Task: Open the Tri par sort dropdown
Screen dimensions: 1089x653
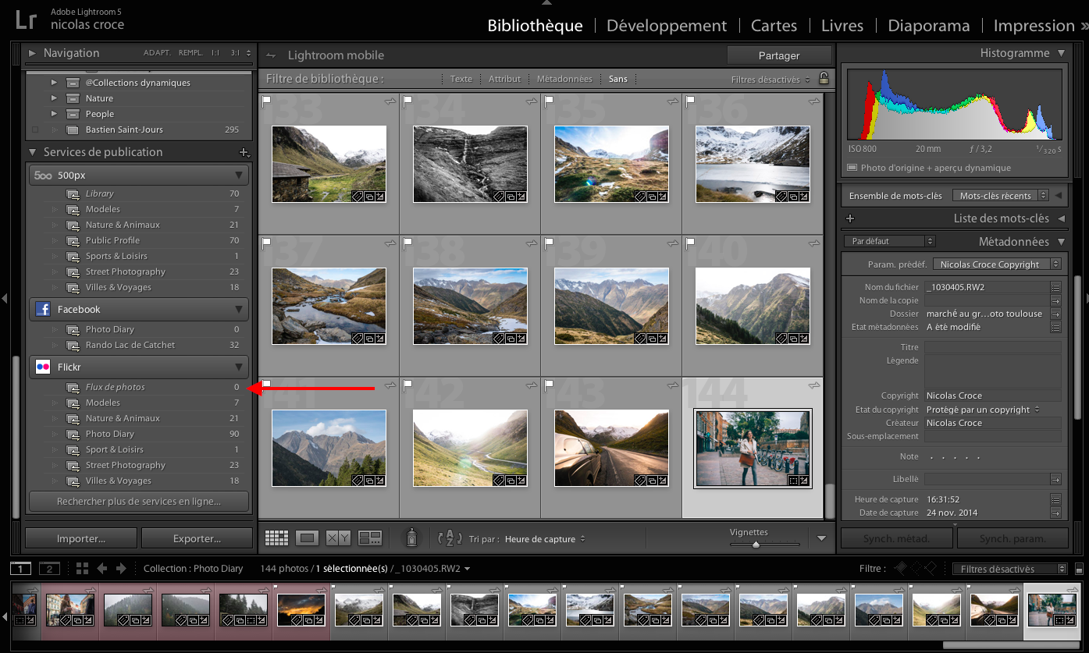Action: [x=544, y=539]
